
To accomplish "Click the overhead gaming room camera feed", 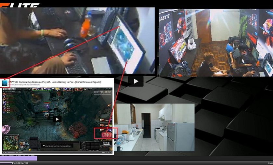I will [216, 43].
